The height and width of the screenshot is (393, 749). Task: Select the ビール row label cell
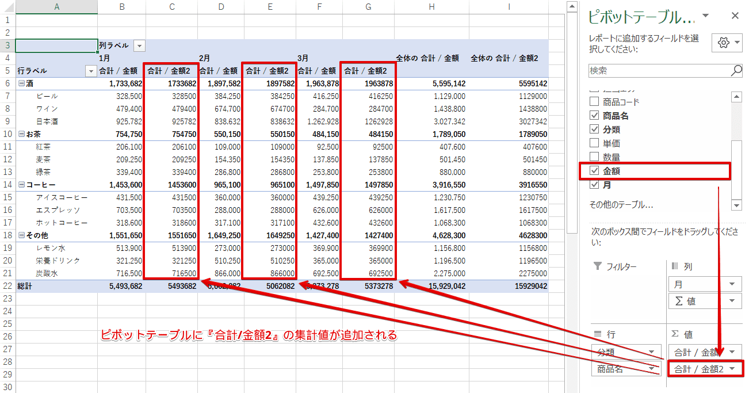(56, 96)
